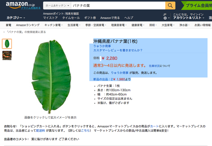This screenshot has height=146, width=212.
Task: Open the Amazonランキング tab
Action: (x=28, y=25)
